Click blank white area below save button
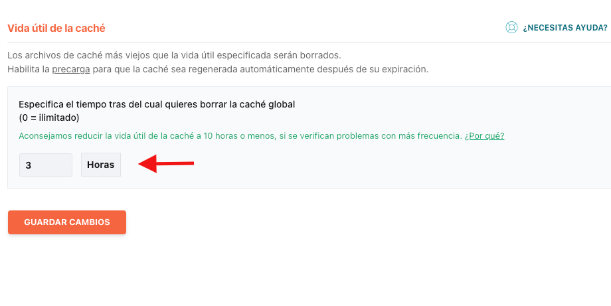The width and height of the screenshot is (611, 306). point(305,273)
